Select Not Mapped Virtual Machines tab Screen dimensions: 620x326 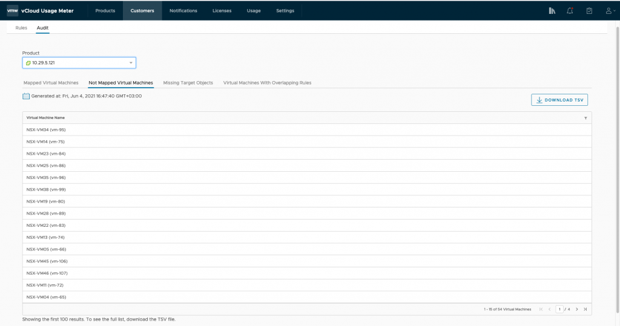point(120,83)
